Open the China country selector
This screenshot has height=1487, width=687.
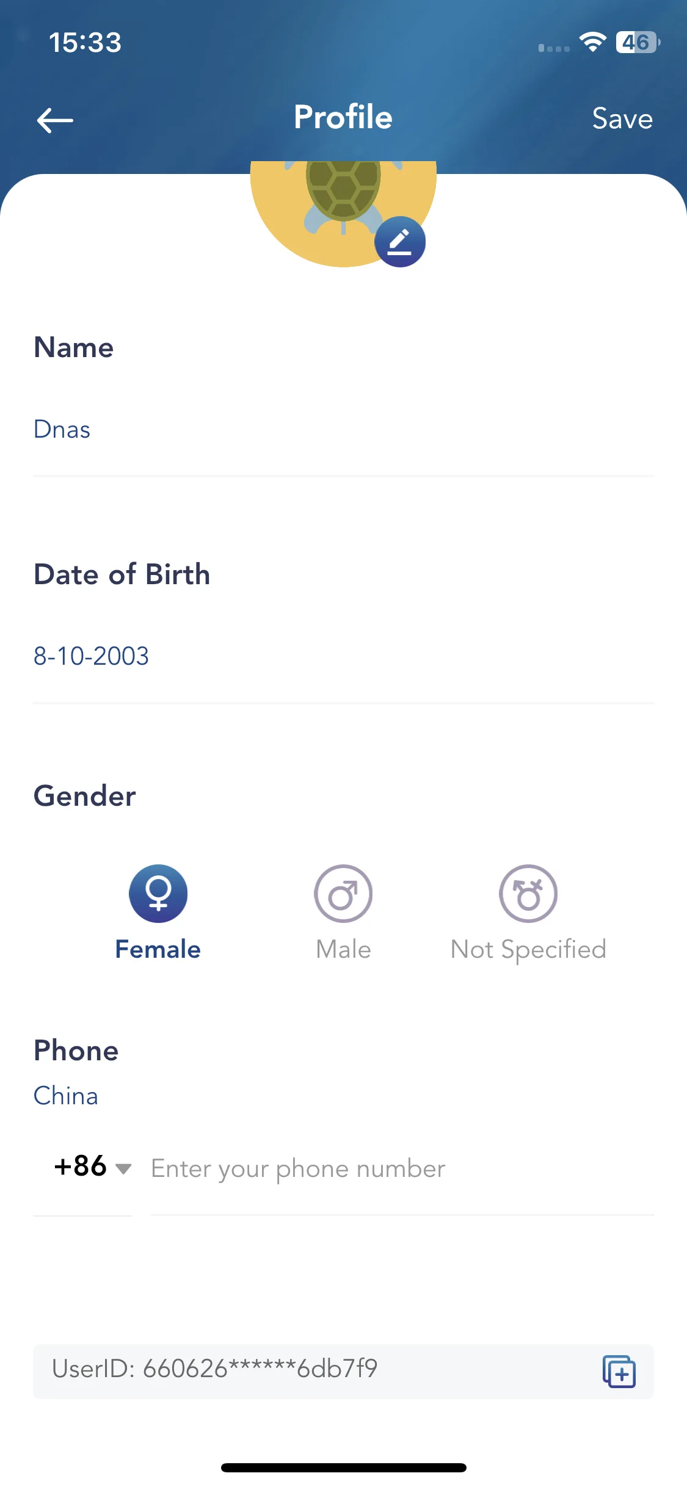66,1096
